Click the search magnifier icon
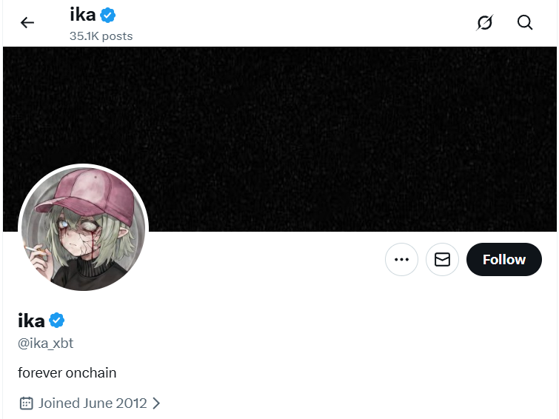Screen dimensions: 559x419 coord(525,22)
